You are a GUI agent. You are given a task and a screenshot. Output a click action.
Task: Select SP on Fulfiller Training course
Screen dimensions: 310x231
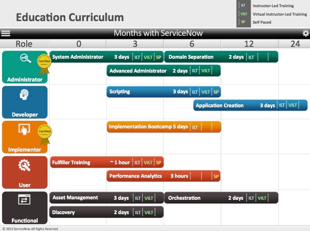pos(158,163)
